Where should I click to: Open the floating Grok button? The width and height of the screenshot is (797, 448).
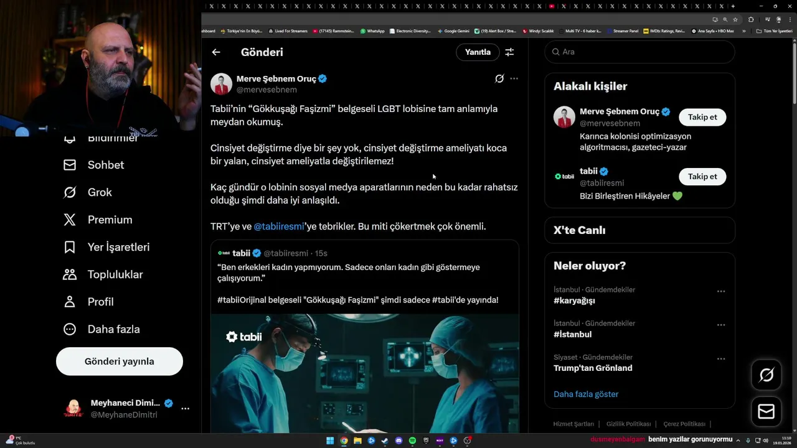(766, 375)
